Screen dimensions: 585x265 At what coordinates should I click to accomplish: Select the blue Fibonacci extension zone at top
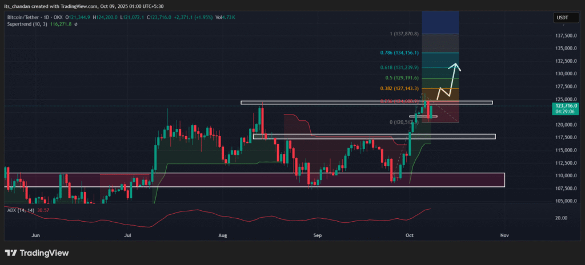click(440, 22)
